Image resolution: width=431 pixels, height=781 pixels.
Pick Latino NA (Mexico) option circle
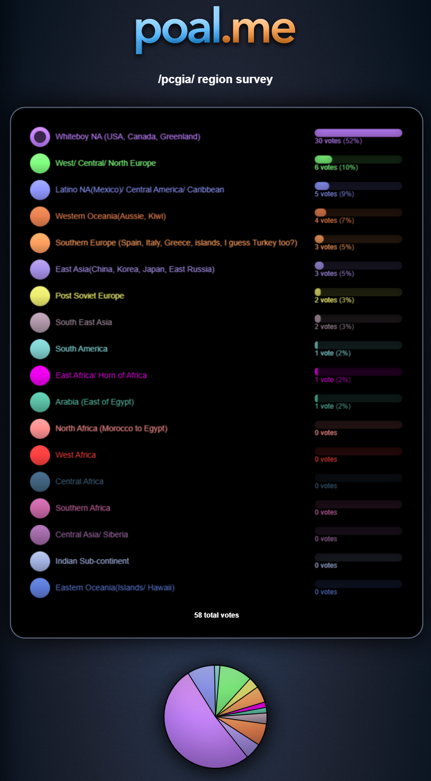pyautogui.click(x=40, y=190)
